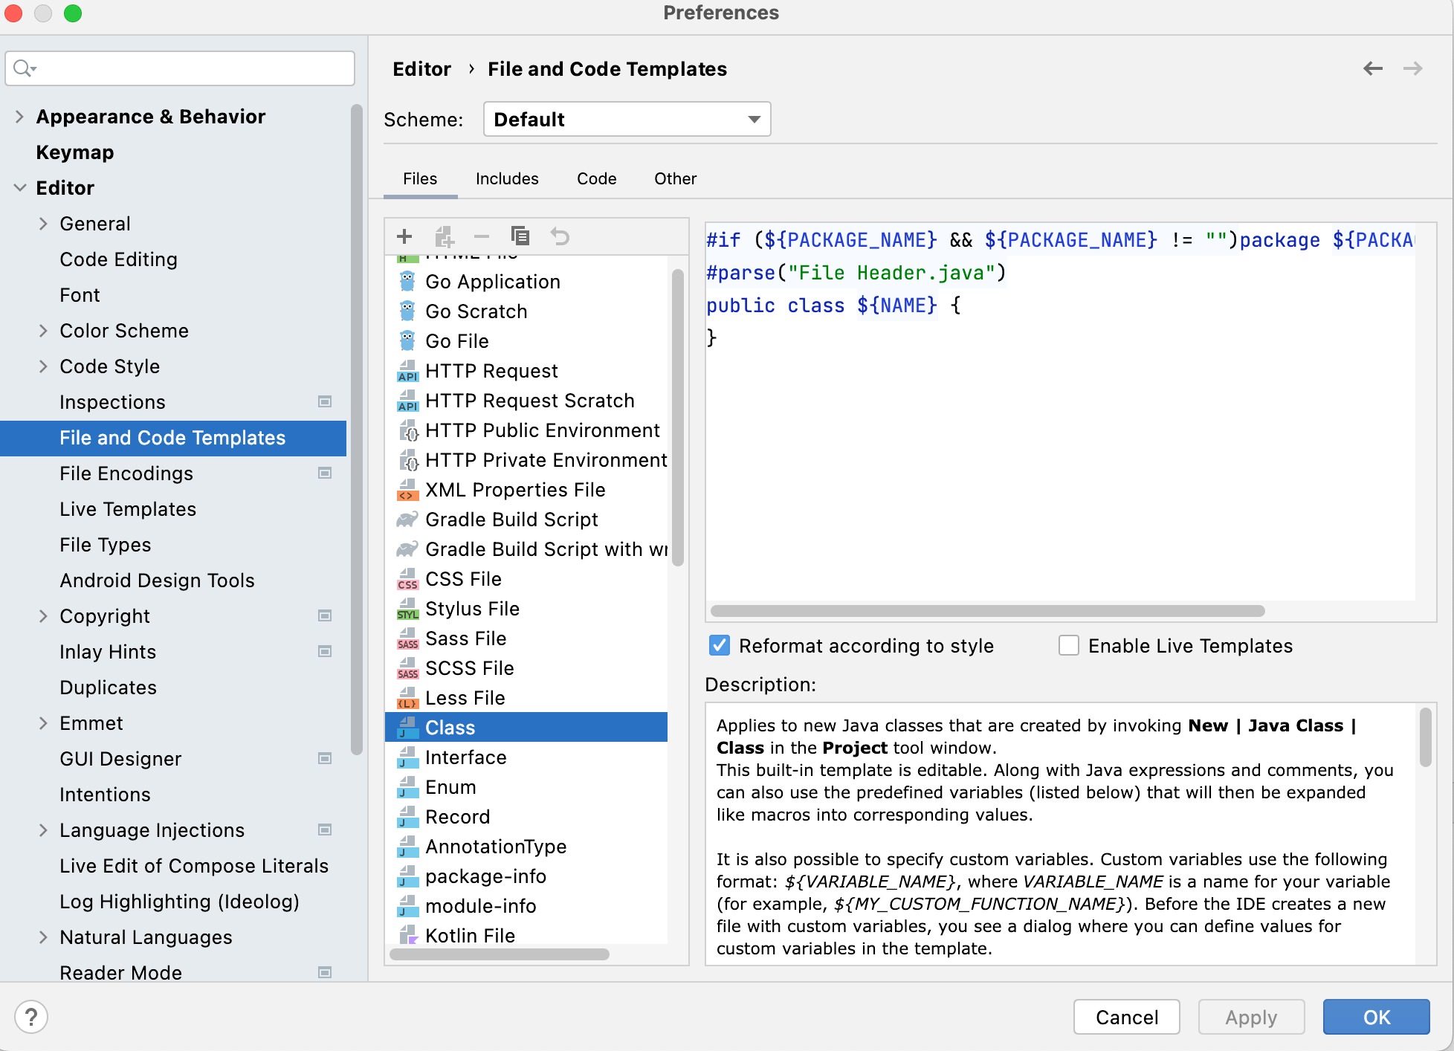The image size is (1454, 1051).
Task: Select Go Scratch template
Action: pos(526,311)
